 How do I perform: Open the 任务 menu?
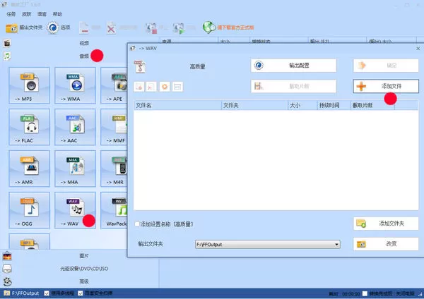[x=11, y=14]
